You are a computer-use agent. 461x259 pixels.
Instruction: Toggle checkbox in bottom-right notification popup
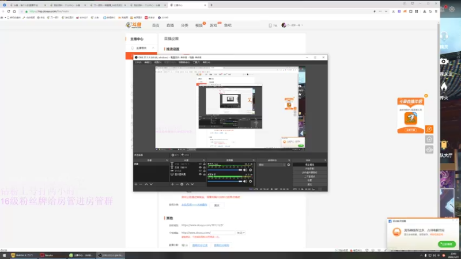click(390, 221)
